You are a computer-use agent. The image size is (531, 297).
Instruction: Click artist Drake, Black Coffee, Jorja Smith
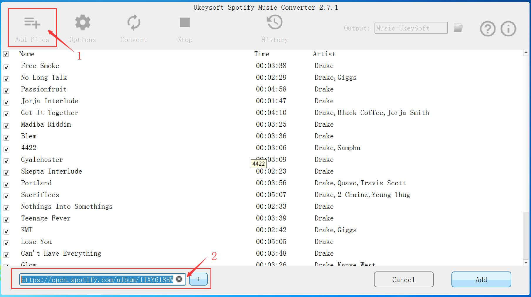point(372,113)
